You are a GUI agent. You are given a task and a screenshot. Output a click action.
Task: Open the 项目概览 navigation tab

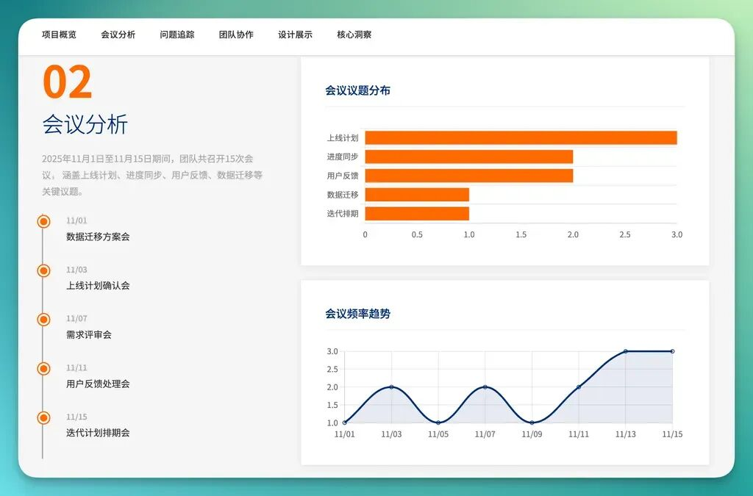click(59, 35)
